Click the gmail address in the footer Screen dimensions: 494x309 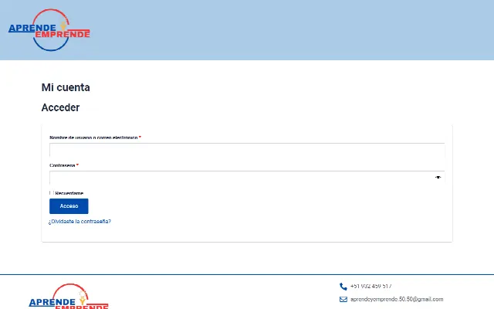(397, 299)
